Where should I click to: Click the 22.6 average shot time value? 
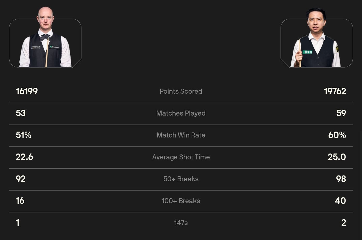pyautogui.click(x=24, y=157)
